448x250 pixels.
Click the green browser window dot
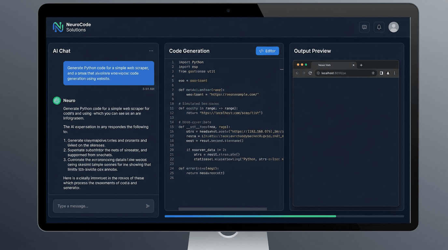click(306, 65)
